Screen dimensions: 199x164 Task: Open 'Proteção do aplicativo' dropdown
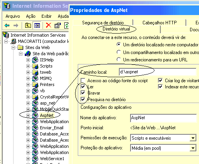(193, 148)
